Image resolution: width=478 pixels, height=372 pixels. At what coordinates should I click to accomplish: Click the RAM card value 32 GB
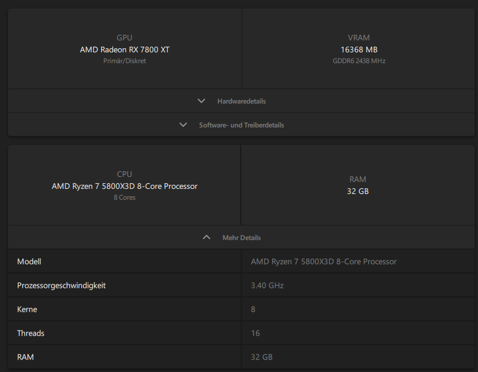point(357,191)
